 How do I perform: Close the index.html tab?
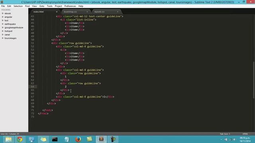click(x=57, y=12)
